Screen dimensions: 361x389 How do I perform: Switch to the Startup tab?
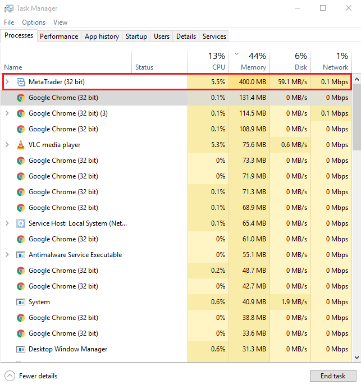(136, 36)
